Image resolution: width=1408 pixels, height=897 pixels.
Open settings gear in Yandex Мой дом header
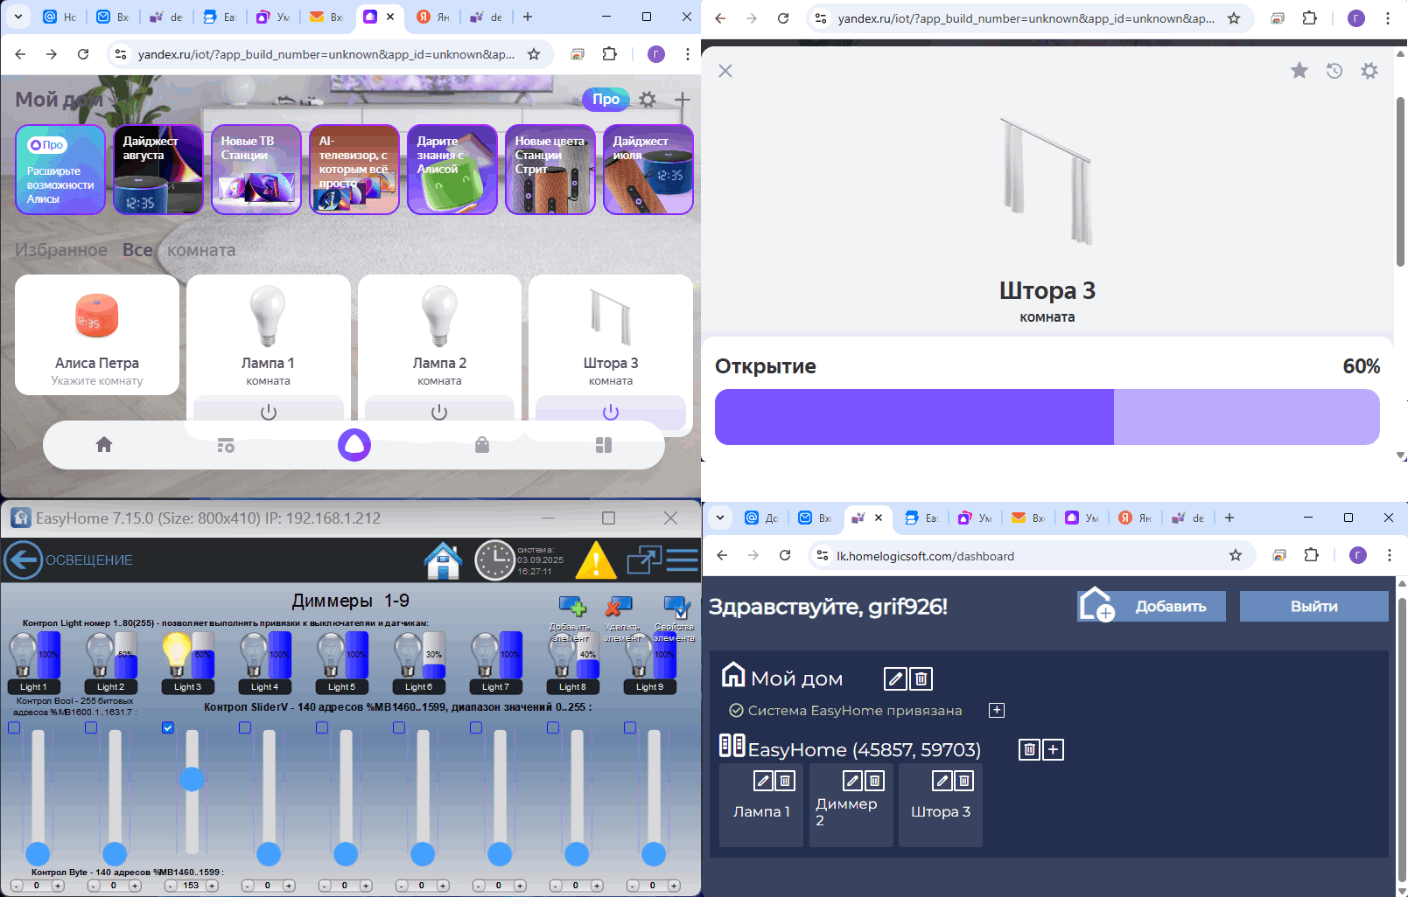(648, 100)
